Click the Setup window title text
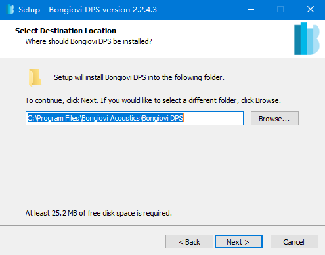The image size is (325, 255). click(x=87, y=10)
